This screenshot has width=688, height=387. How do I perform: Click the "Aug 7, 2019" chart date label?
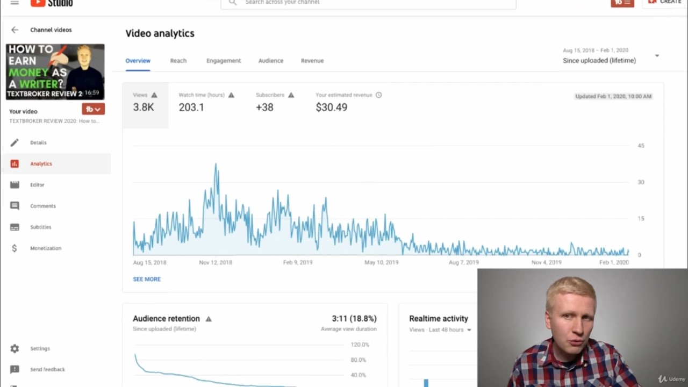pyautogui.click(x=464, y=262)
